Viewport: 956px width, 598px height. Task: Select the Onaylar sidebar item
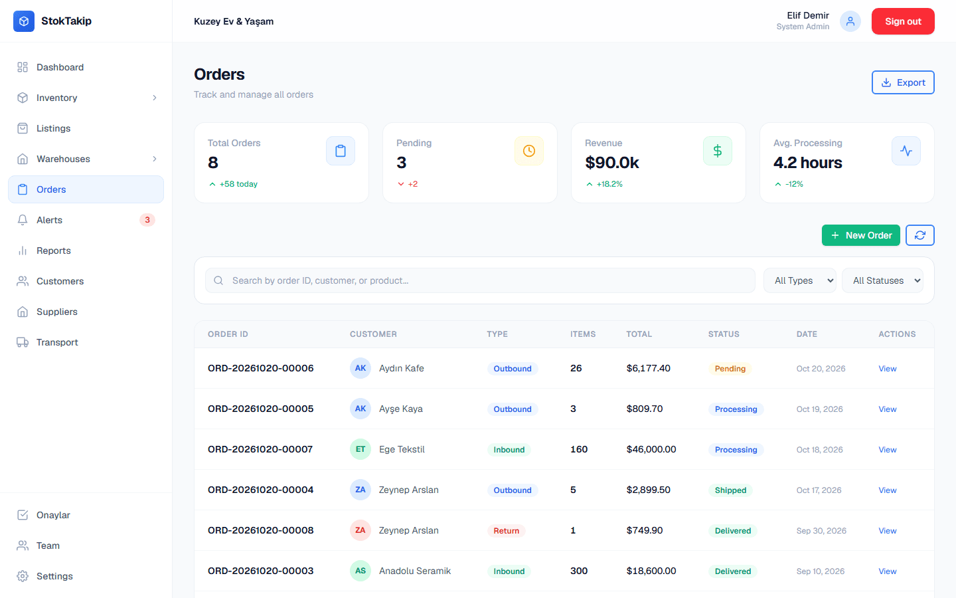[x=86, y=515]
